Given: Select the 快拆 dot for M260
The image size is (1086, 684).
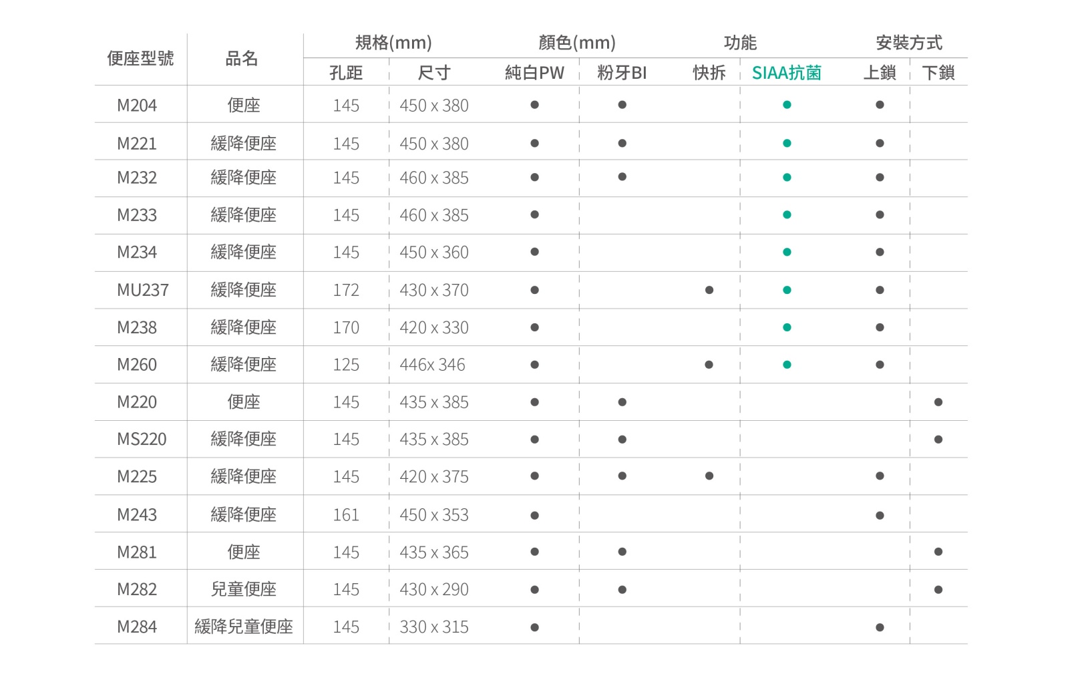Looking at the screenshot, I should (x=709, y=364).
